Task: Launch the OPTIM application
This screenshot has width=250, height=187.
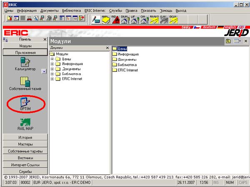Action: 25,104
